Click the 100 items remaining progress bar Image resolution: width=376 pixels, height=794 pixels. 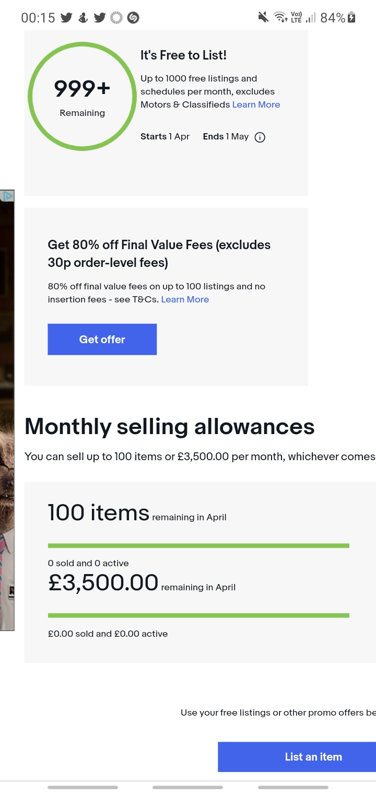click(198, 546)
